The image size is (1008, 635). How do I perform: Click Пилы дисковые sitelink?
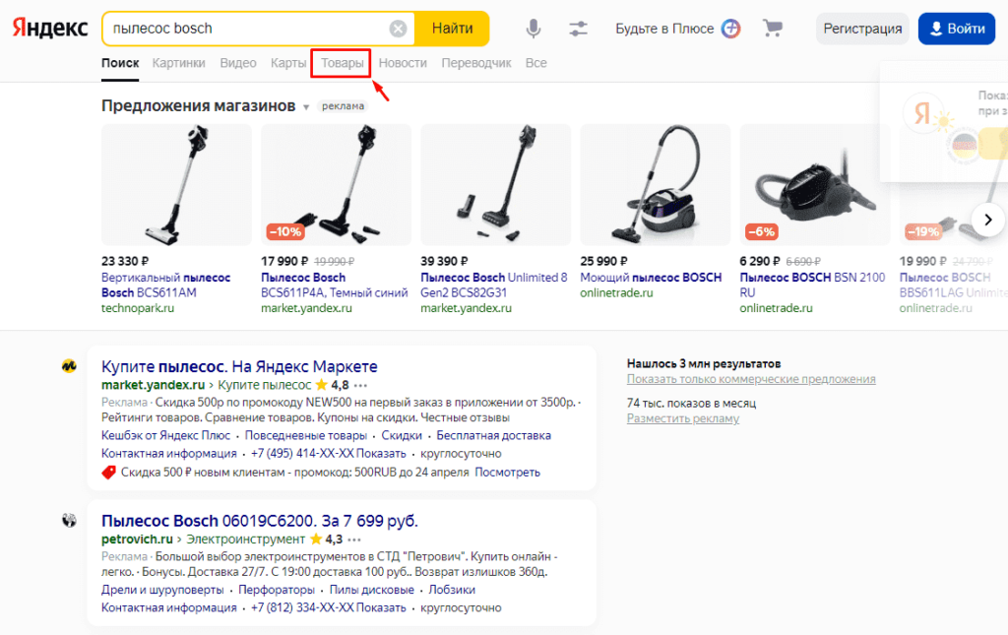[x=371, y=590]
